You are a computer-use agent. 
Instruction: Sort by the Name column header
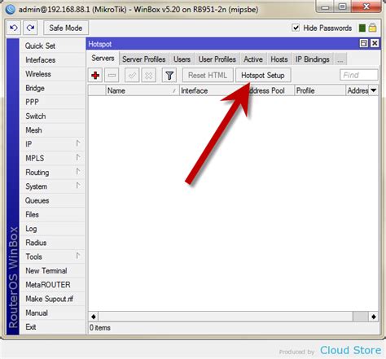(x=143, y=90)
